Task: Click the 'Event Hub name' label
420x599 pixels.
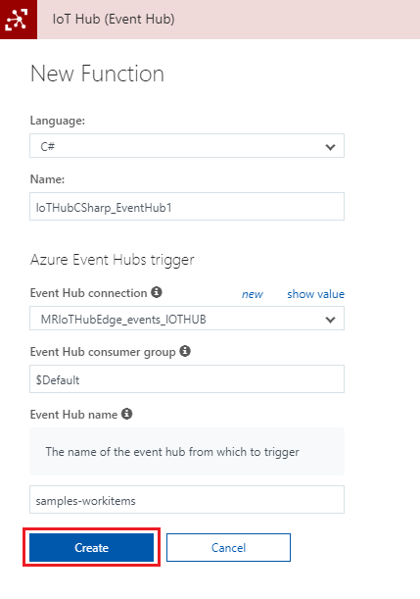Action: coord(74,415)
